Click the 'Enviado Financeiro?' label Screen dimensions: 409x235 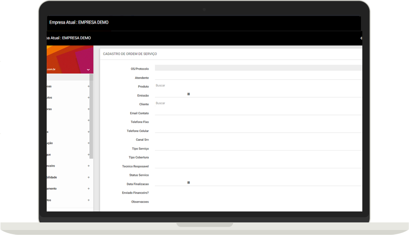[x=135, y=193]
